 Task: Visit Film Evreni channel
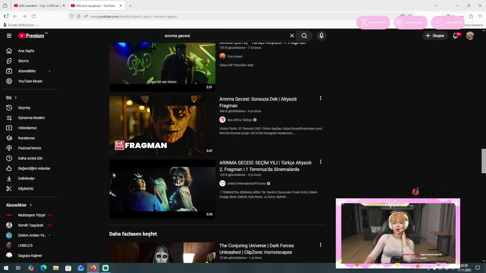tap(235, 56)
